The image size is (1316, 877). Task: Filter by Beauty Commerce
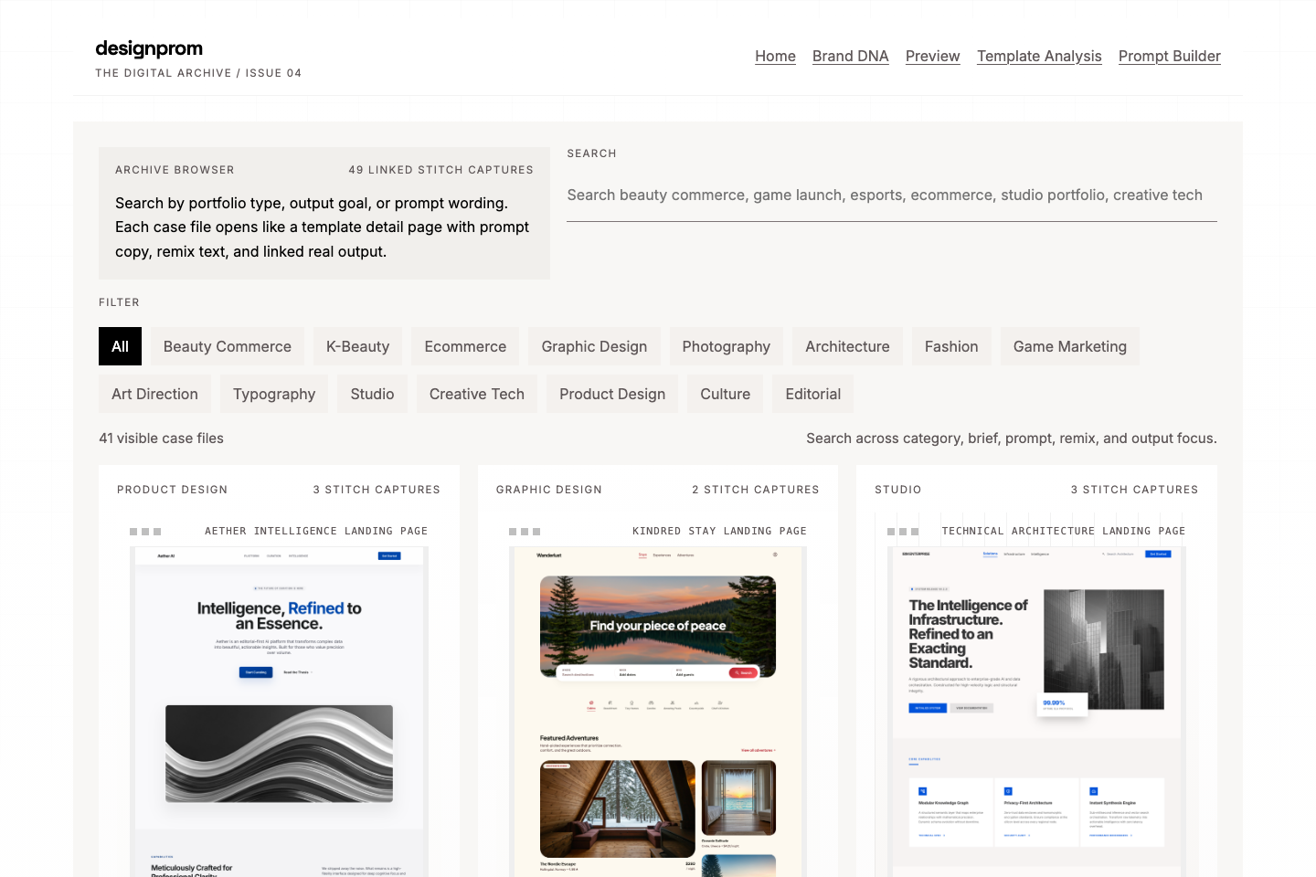coord(228,346)
